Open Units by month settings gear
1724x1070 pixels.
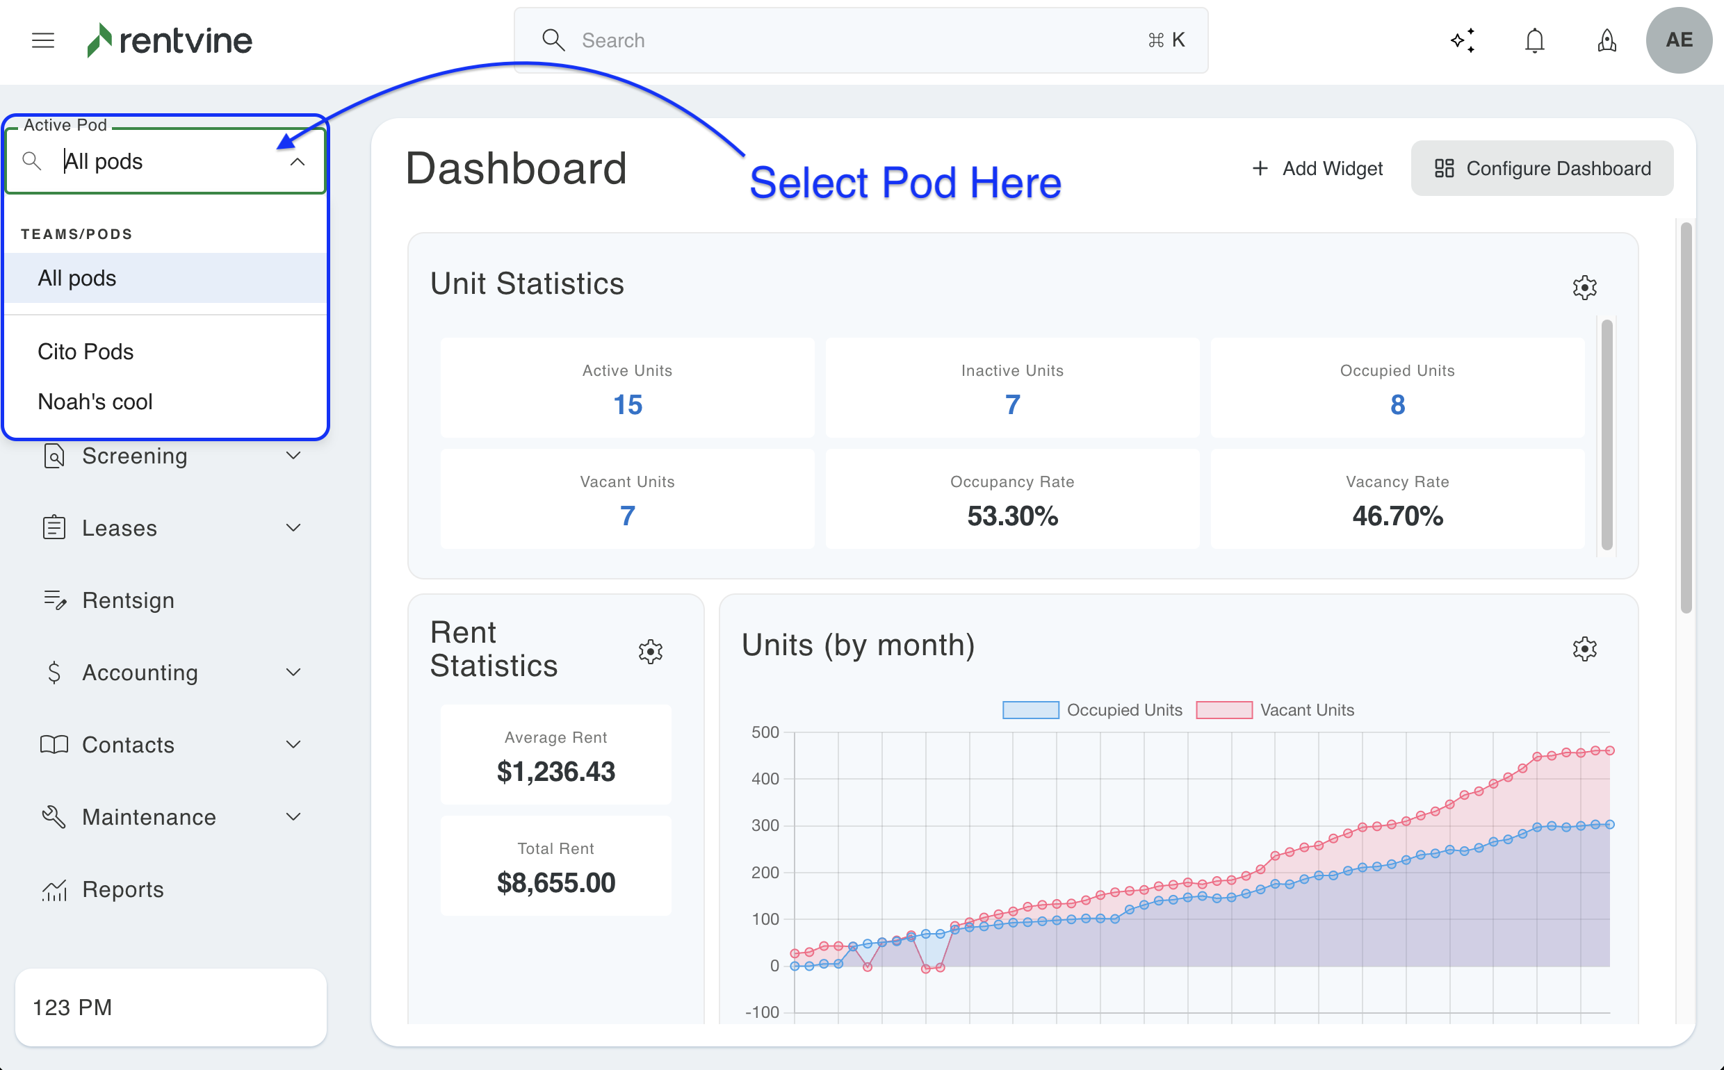click(1584, 648)
